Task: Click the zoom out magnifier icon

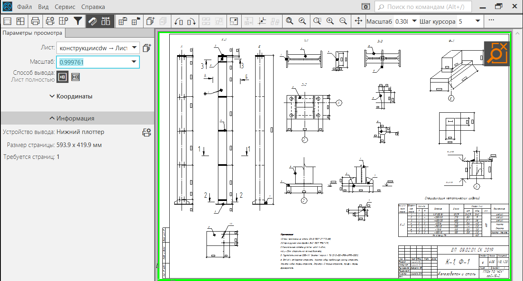Action: pos(343,21)
